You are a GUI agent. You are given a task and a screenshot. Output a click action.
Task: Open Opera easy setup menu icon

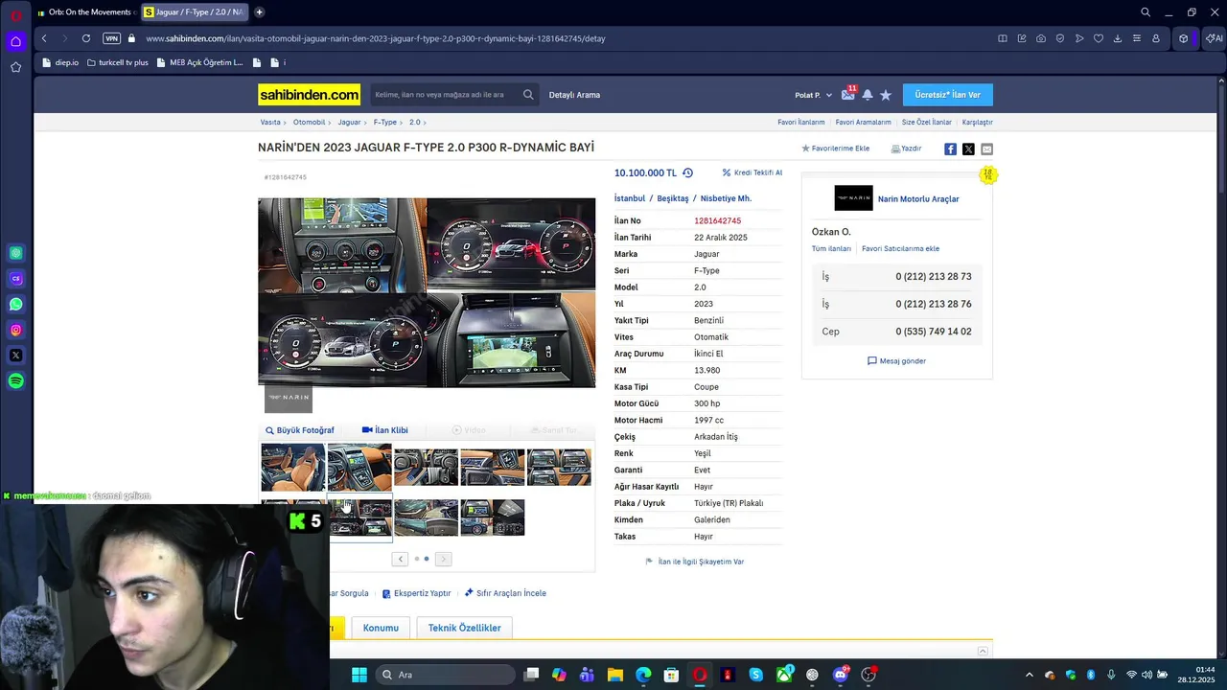coord(1137,38)
